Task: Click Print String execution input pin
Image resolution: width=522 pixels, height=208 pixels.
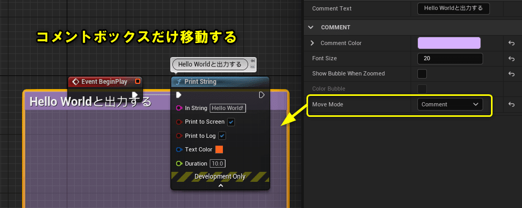Action: (178, 95)
